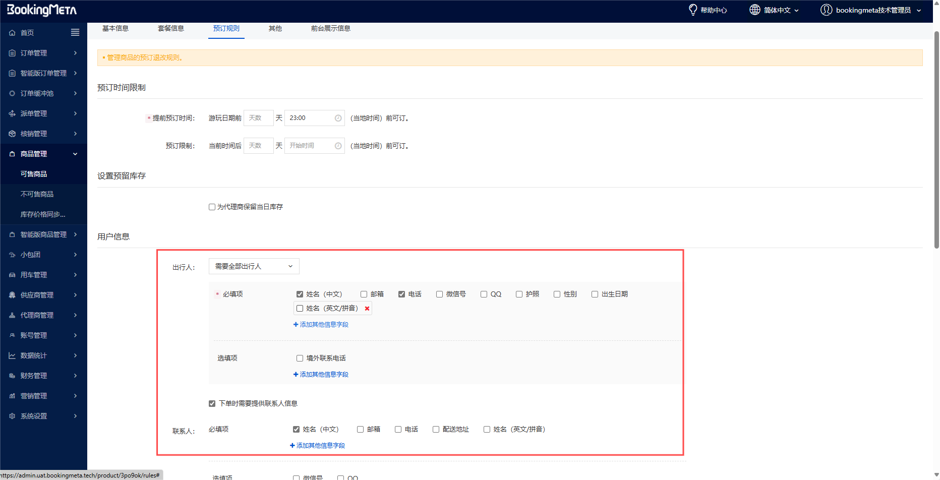
Task: Uncheck 下单时需要提供联系人信息
Action: [x=212, y=403]
